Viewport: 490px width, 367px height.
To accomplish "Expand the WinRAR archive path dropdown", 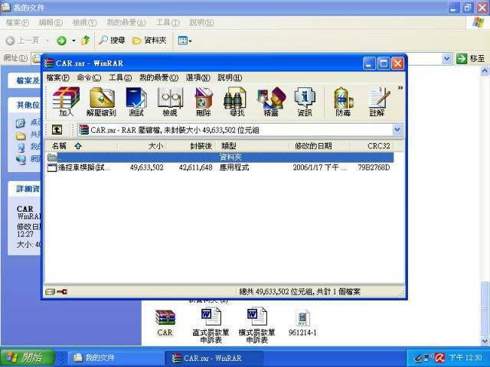I will pos(397,130).
